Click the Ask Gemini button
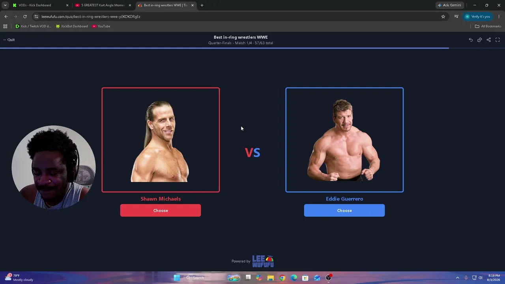This screenshot has height=284, width=505. click(449, 5)
